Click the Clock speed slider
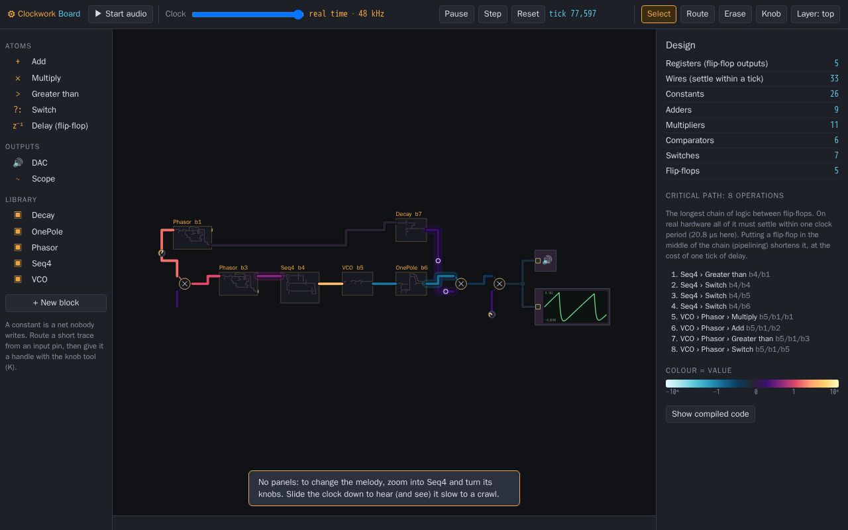848x530 pixels. (x=248, y=14)
